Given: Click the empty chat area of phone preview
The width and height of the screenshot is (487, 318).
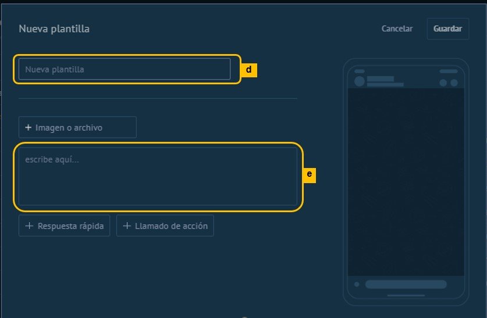Looking at the screenshot, I should point(406,180).
